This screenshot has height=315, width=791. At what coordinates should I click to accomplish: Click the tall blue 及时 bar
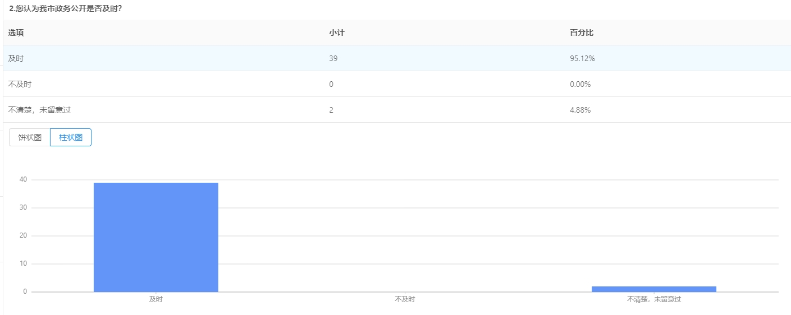156,237
